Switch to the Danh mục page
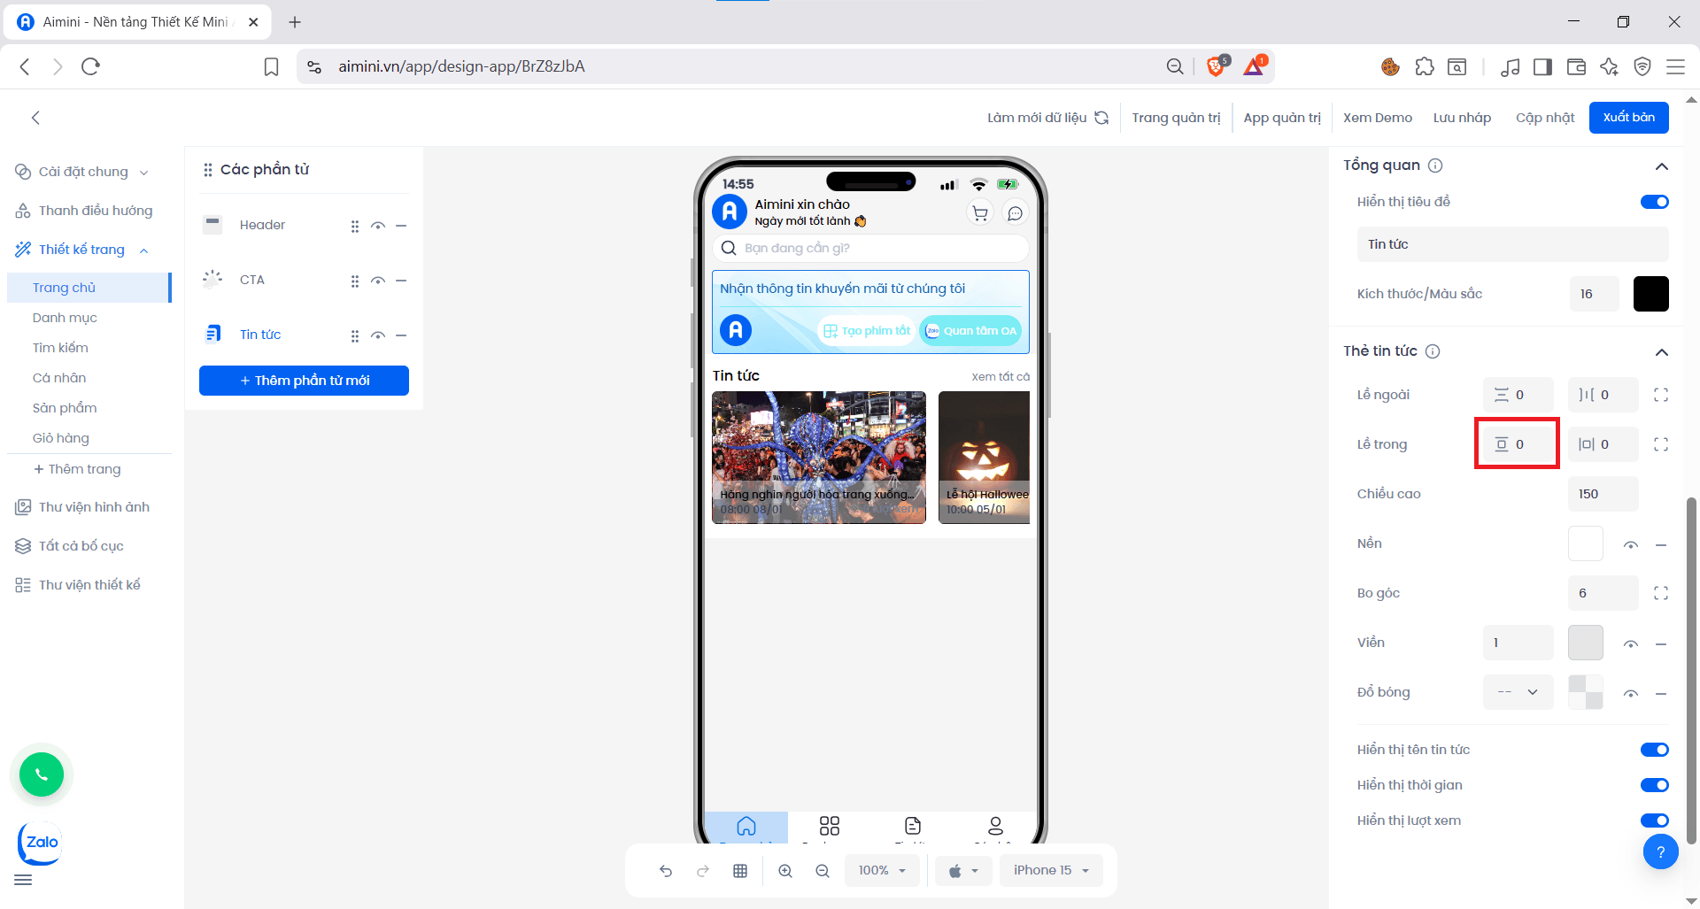Image resolution: width=1700 pixels, height=909 pixels. 65,317
